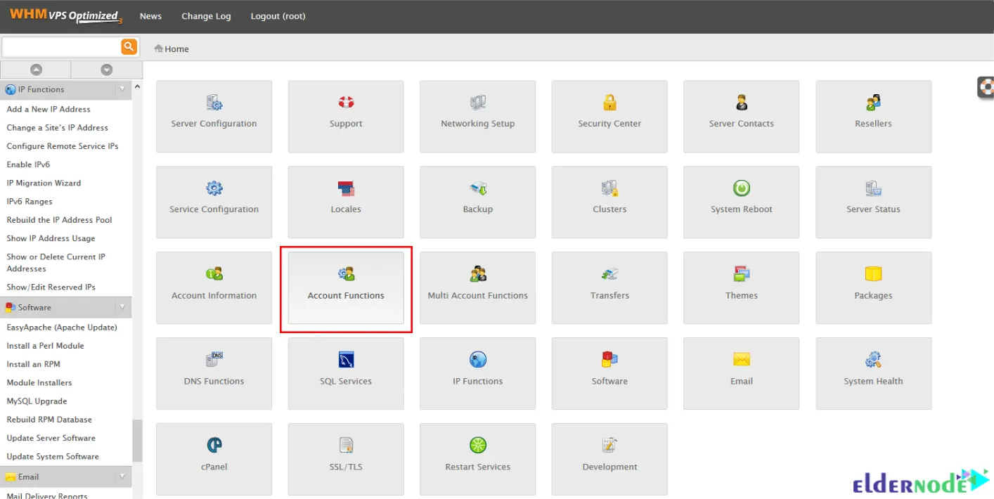Open Change a Site's IP Address link
The height and width of the screenshot is (499, 994).
(58, 127)
